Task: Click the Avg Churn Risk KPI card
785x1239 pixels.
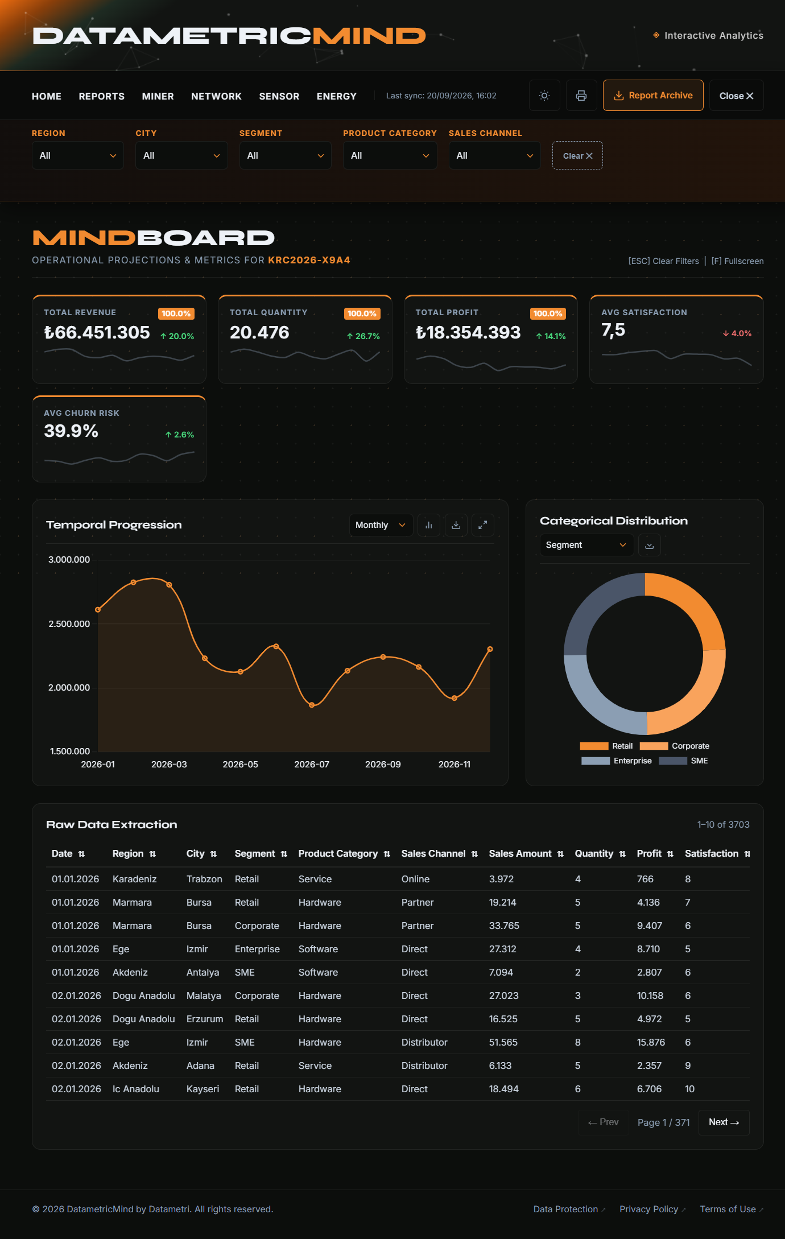Action: click(119, 439)
